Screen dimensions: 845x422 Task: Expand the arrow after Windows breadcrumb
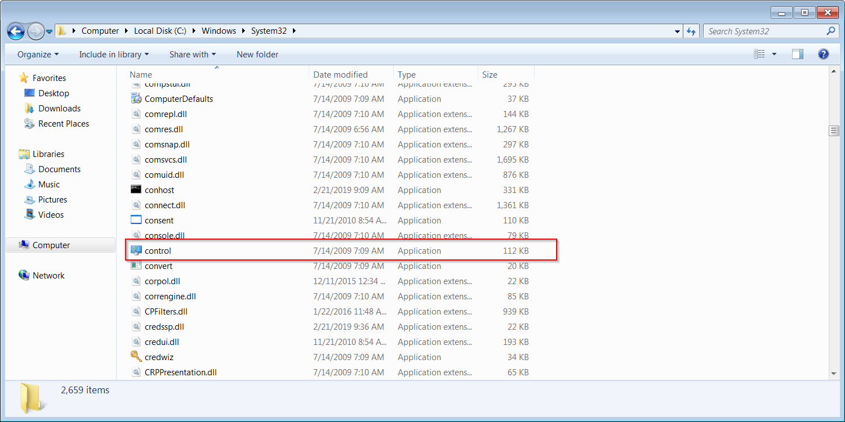tap(244, 32)
